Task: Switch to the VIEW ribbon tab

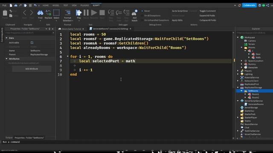Action: [74, 6]
